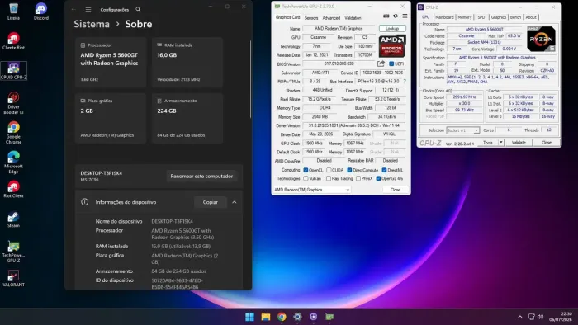Screen dimensions: 578x325
Task: Collapse the Informações do dispositivo section
Action: point(235,202)
